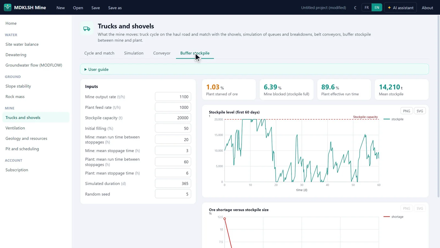This screenshot has width=440, height=248.
Task: Click Open in the top menu
Action: [78, 8]
